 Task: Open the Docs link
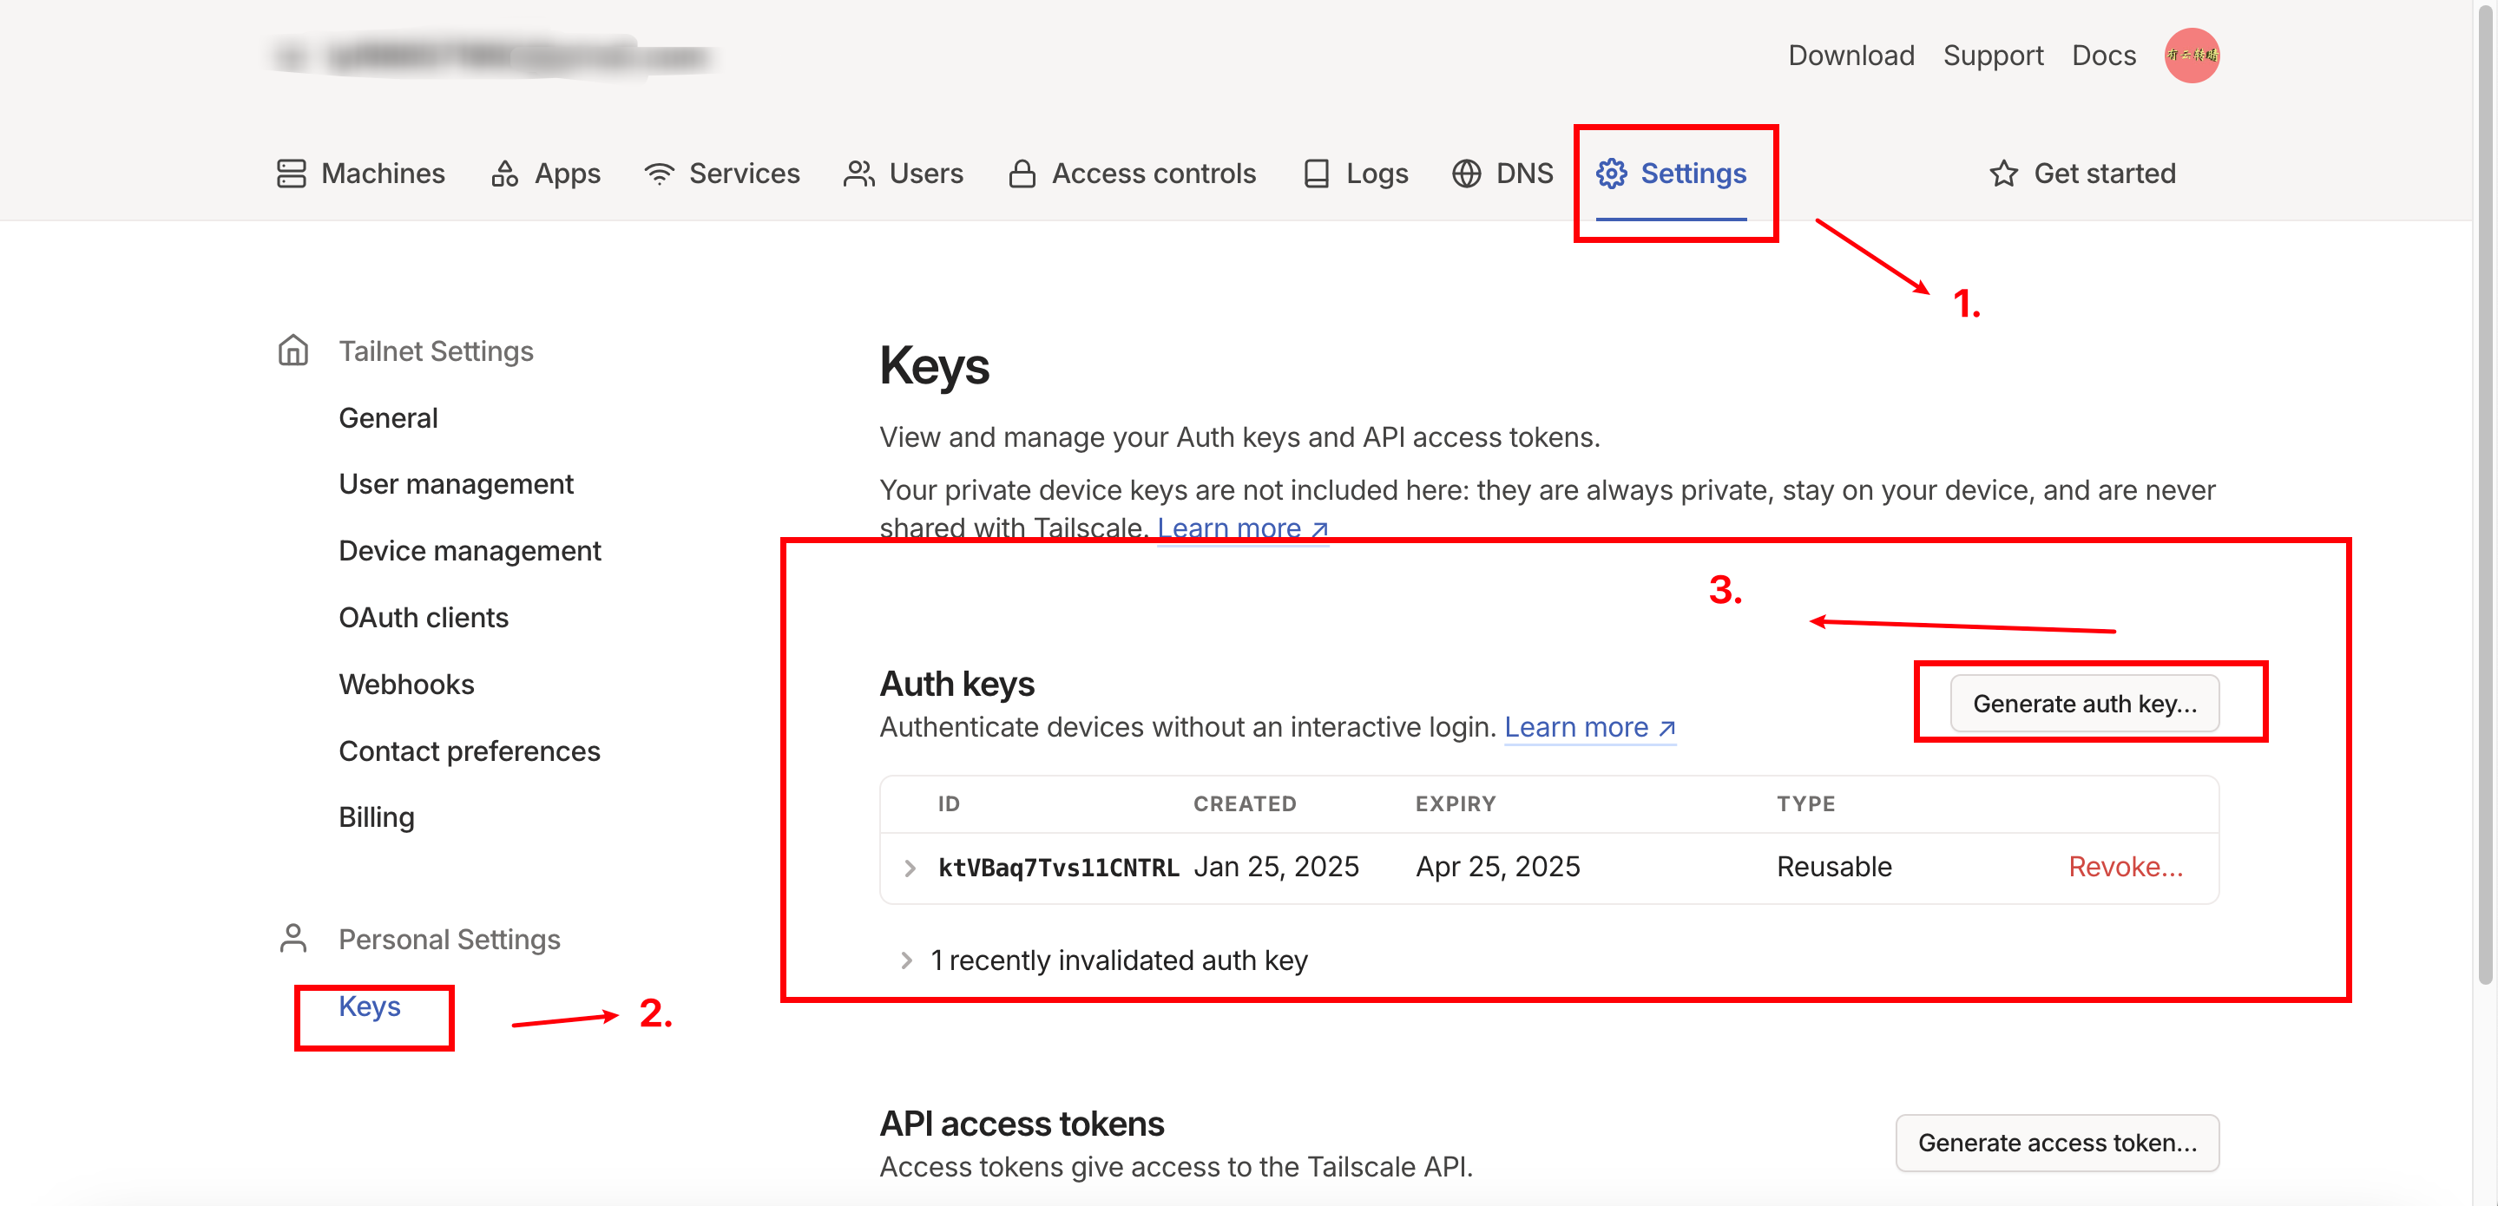[x=2103, y=56]
